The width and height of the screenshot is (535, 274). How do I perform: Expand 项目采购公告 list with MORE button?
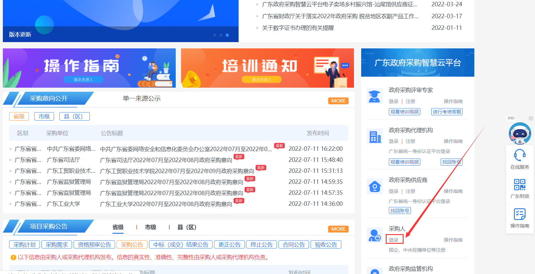[x=338, y=229]
